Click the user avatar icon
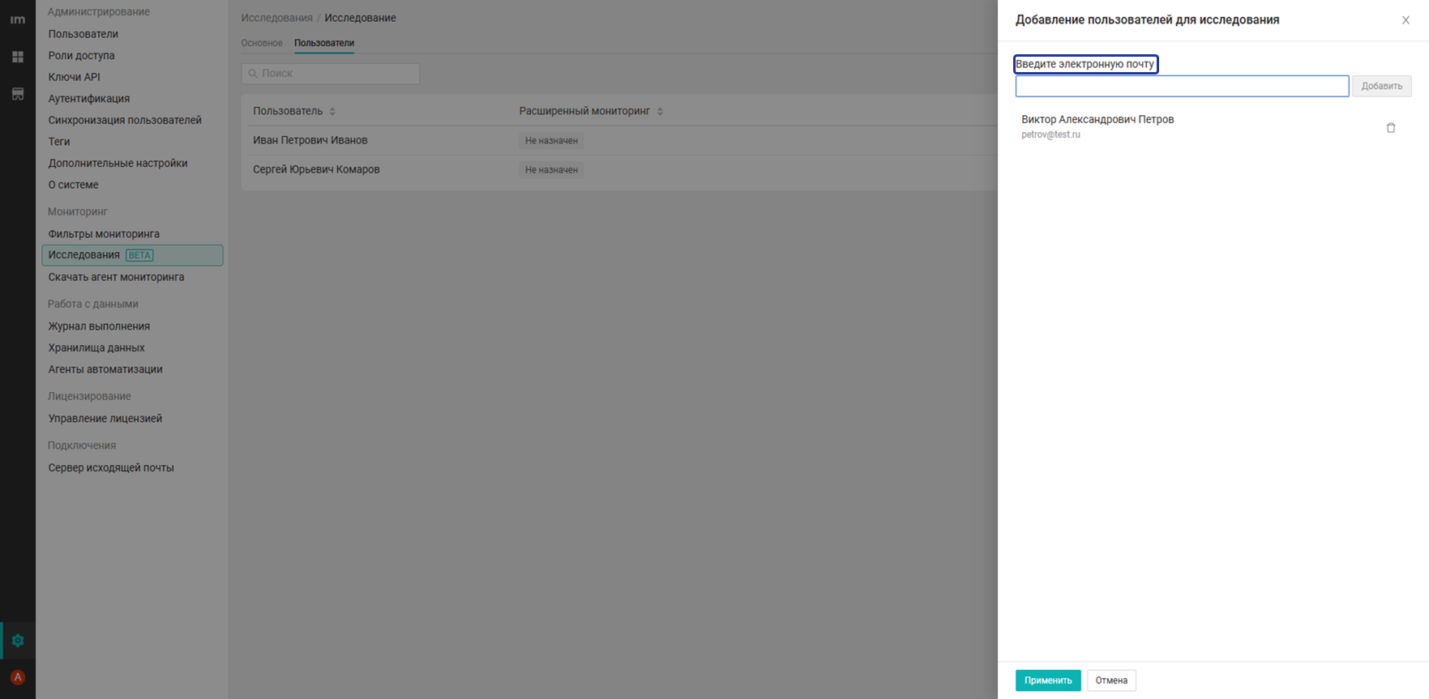This screenshot has width=1429, height=699. click(18, 677)
